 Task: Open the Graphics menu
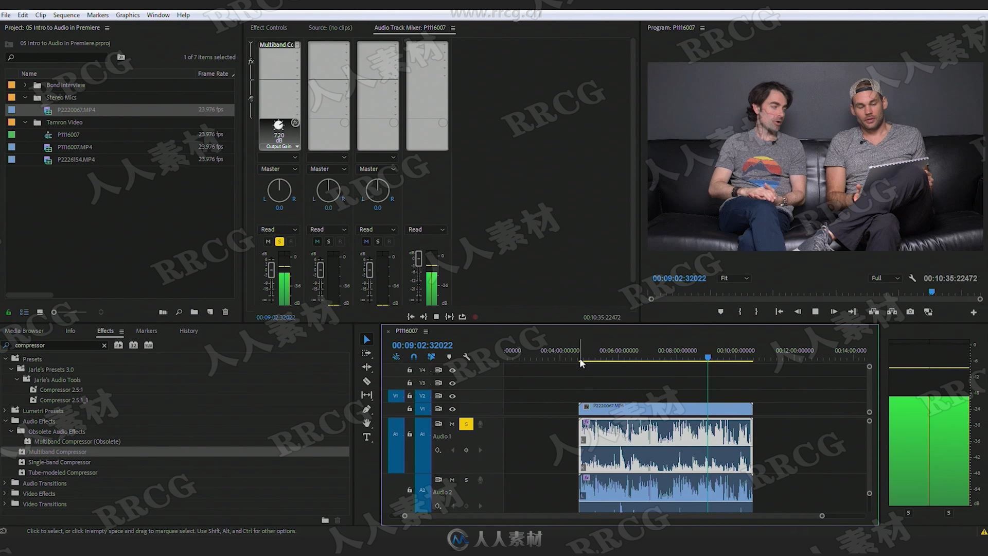[x=128, y=15]
